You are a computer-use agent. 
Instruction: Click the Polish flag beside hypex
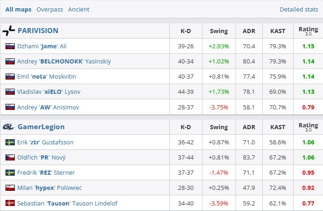pyautogui.click(x=10, y=188)
